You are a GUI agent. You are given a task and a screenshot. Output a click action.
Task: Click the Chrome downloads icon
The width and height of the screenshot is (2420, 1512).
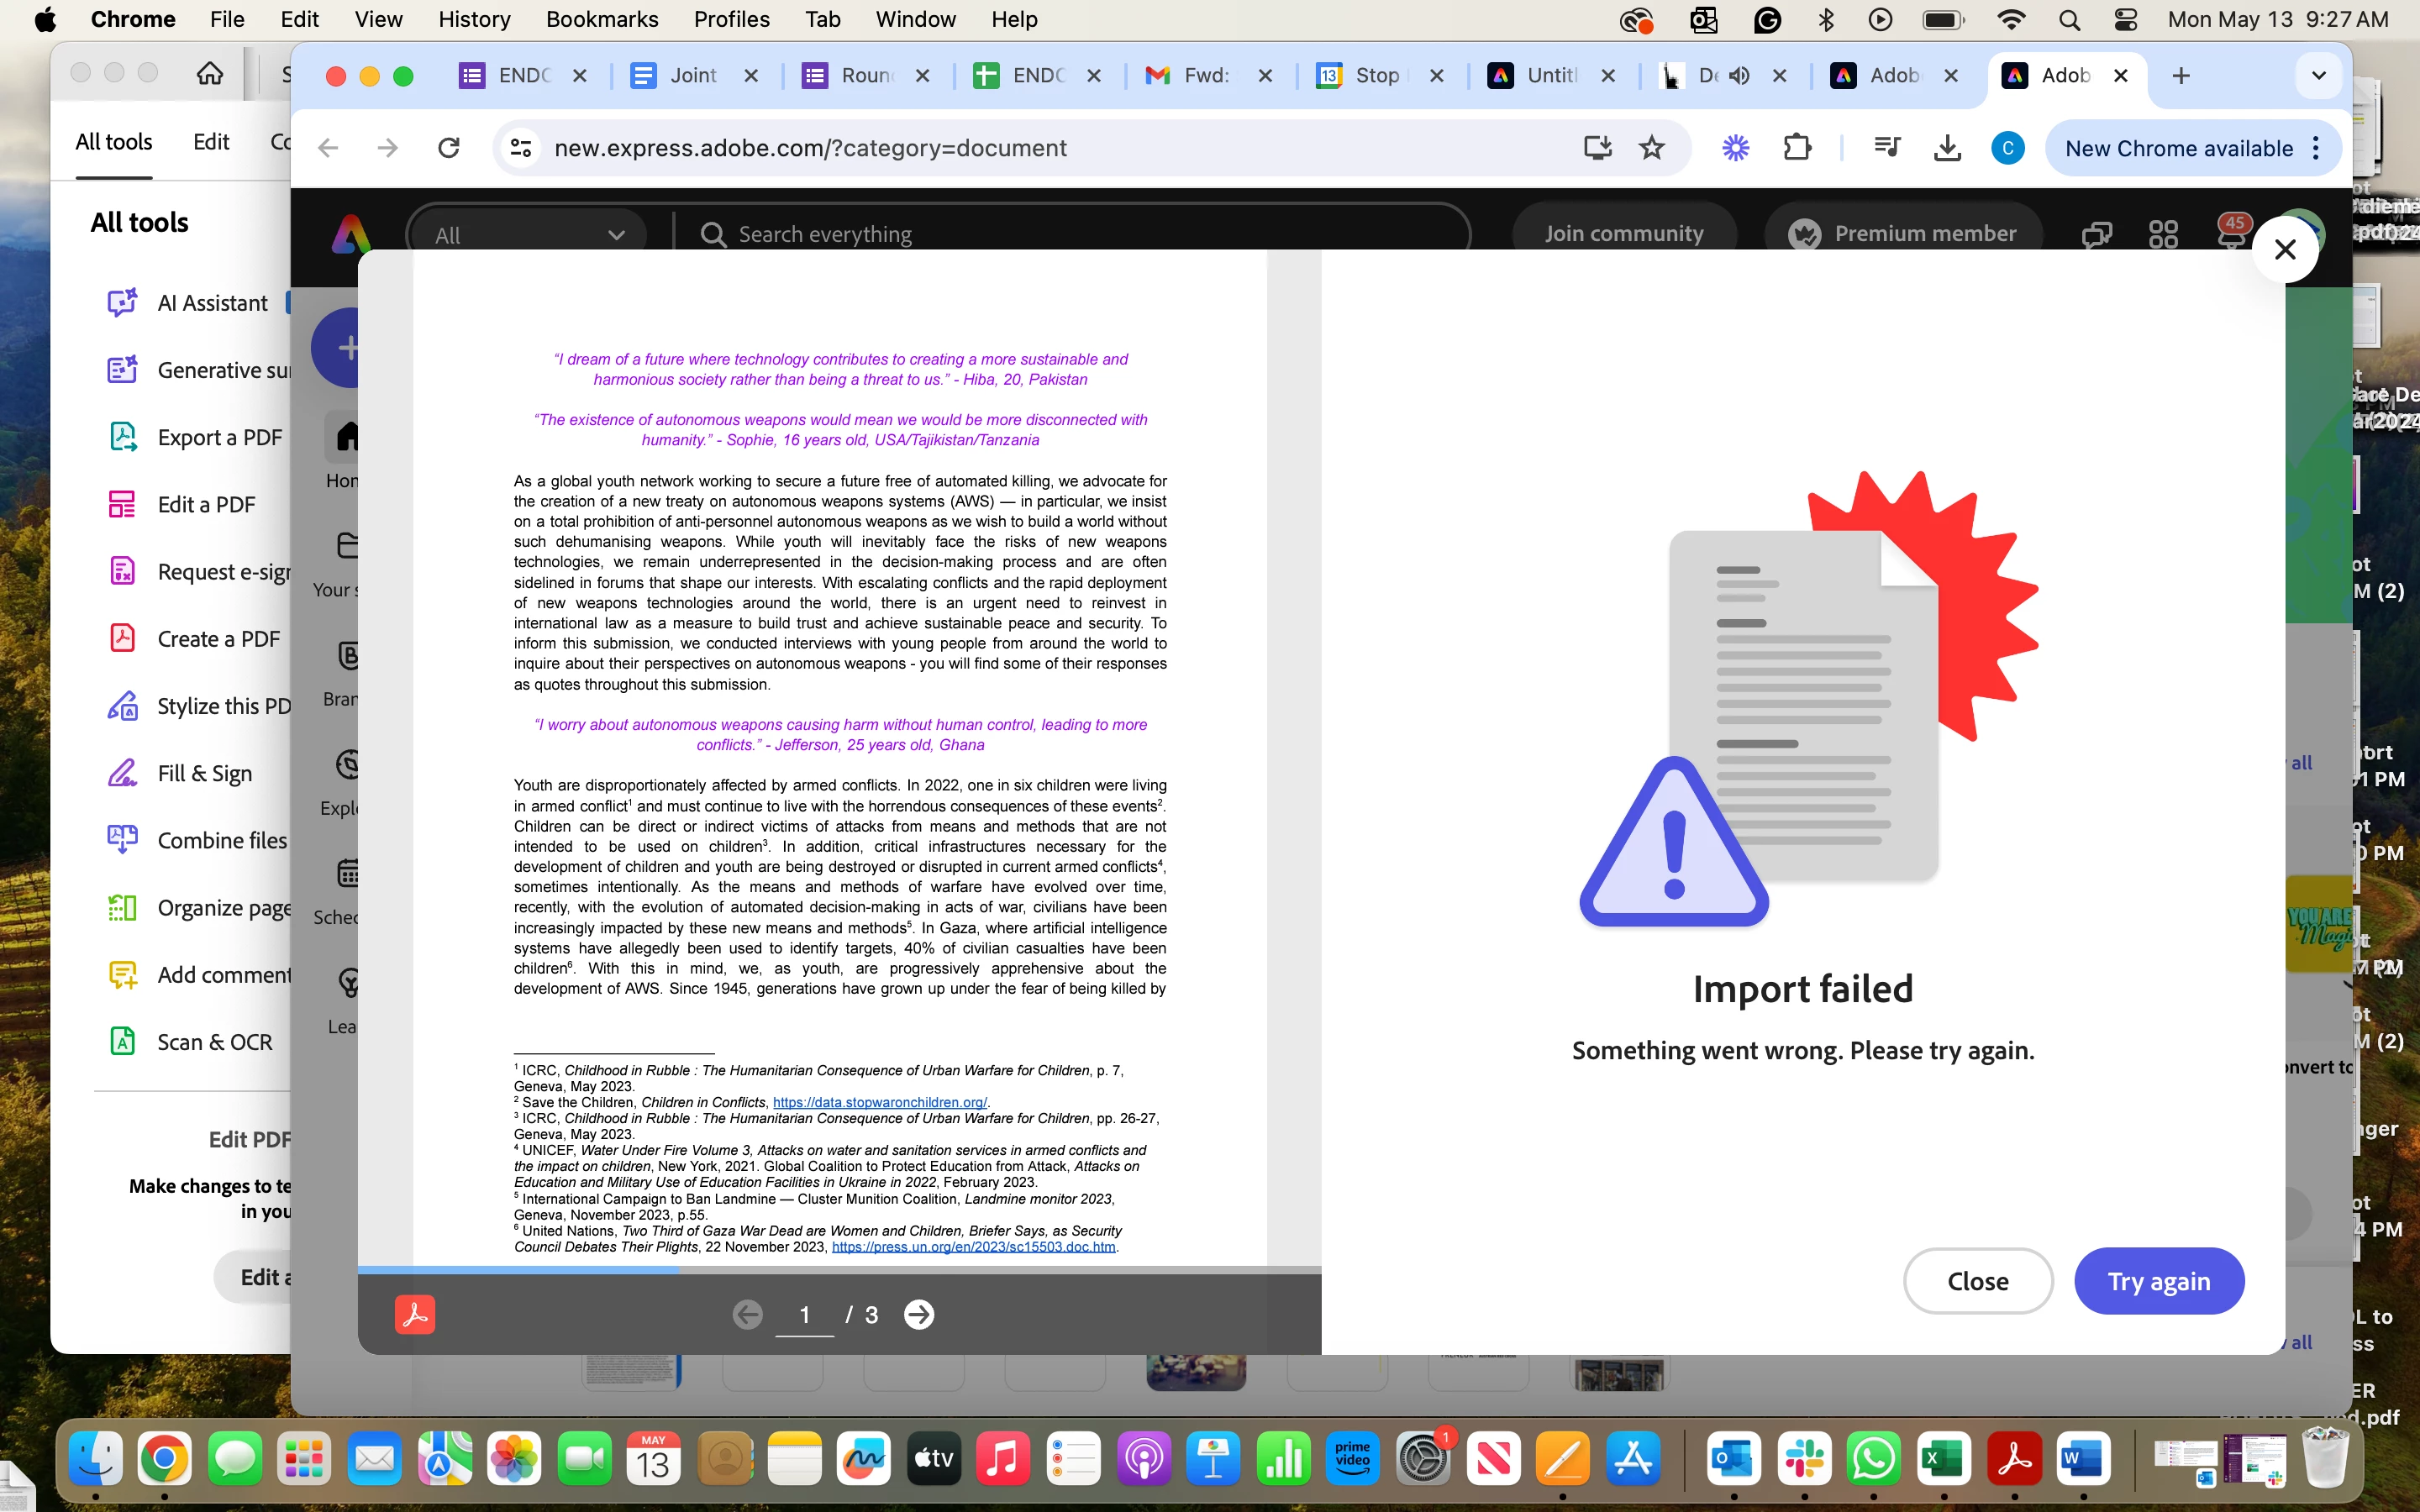pyautogui.click(x=1946, y=148)
